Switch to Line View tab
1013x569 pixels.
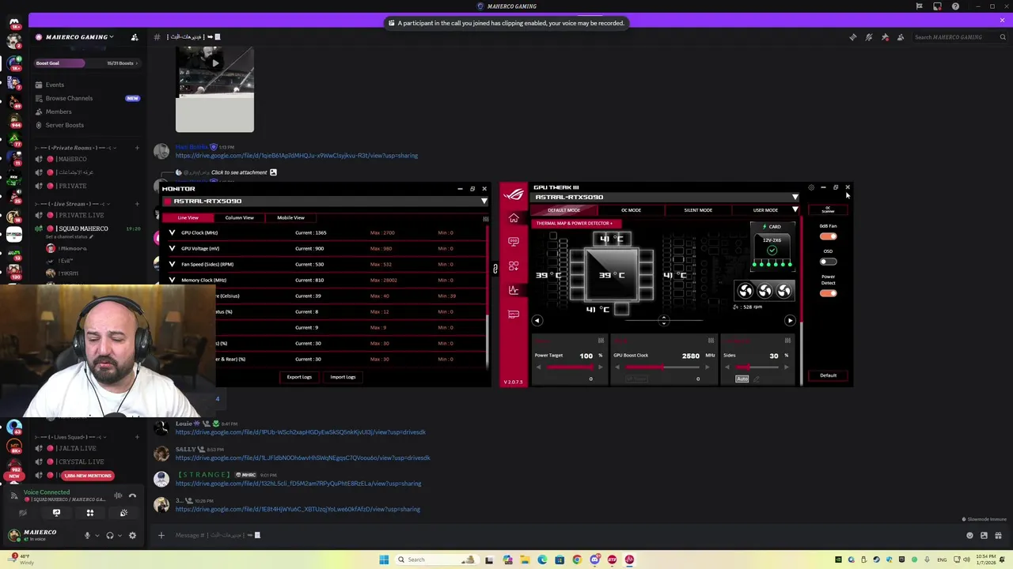[x=188, y=218]
